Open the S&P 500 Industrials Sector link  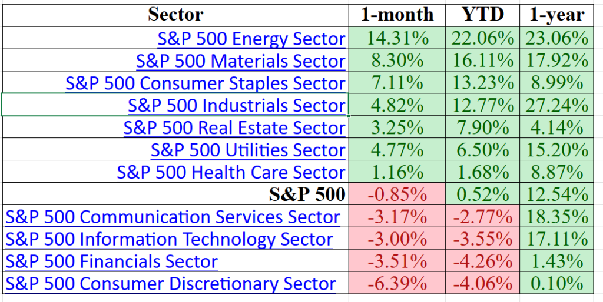[x=237, y=106]
